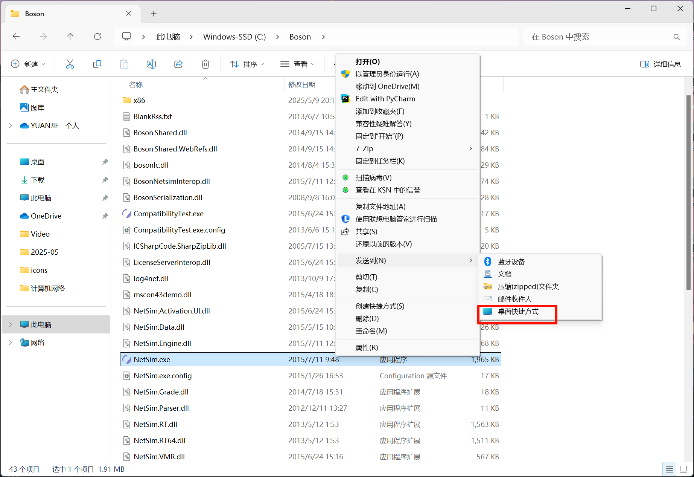Click 此电脑 in the breadcrumb path
Image resolution: width=694 pixels, height=477 pixels.
(x=168, y=37)
